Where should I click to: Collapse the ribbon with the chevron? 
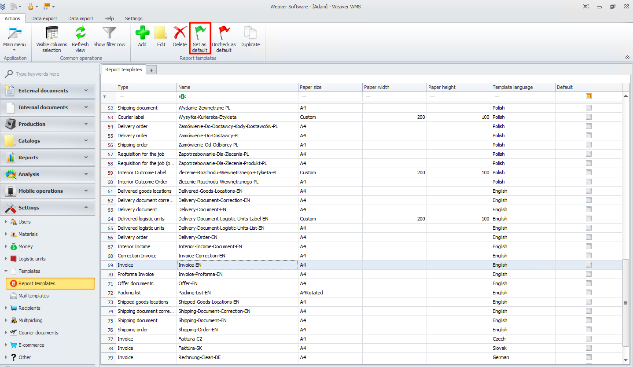[627, 57]
